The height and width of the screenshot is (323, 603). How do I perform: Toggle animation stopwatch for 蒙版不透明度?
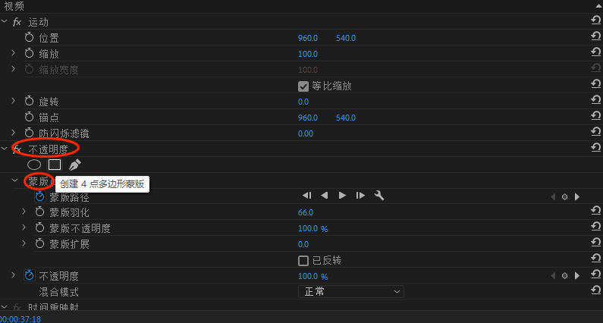pos(40,228)
